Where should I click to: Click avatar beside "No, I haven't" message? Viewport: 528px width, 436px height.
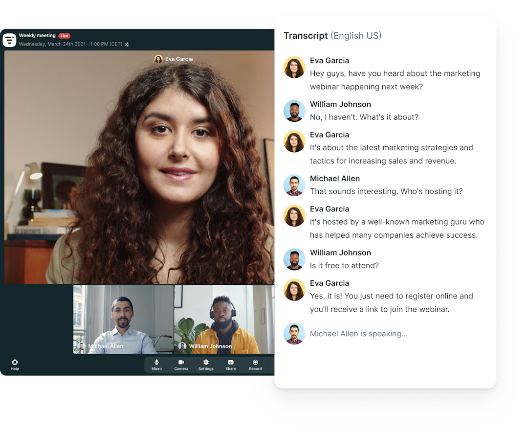click(x=294, y=111)
